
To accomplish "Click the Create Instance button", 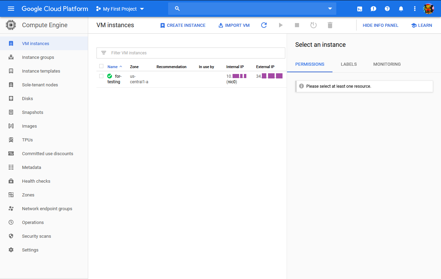I will pyautogui.click(x=183, y=25).
